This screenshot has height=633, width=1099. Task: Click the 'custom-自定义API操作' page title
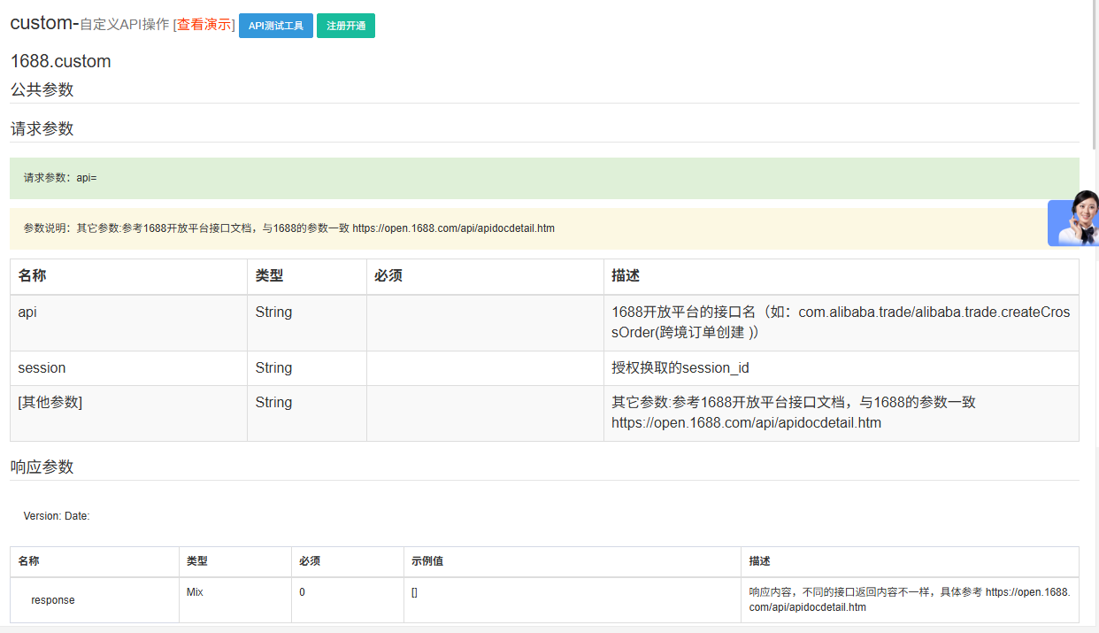coord(89,24)
